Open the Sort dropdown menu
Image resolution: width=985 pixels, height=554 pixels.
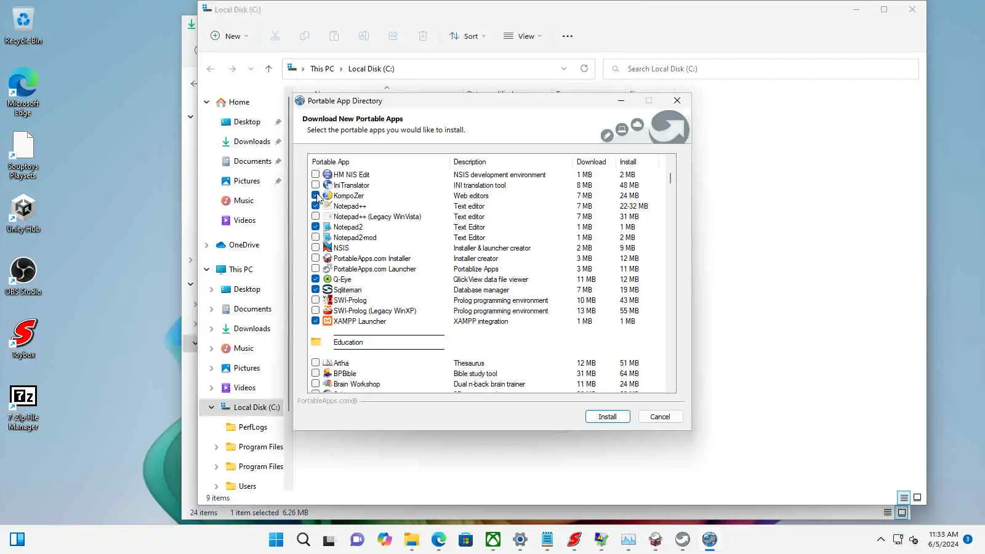(467, 36)
